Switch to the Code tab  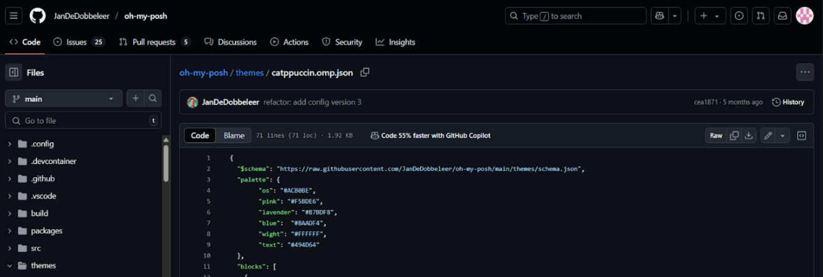coord(25,42)
